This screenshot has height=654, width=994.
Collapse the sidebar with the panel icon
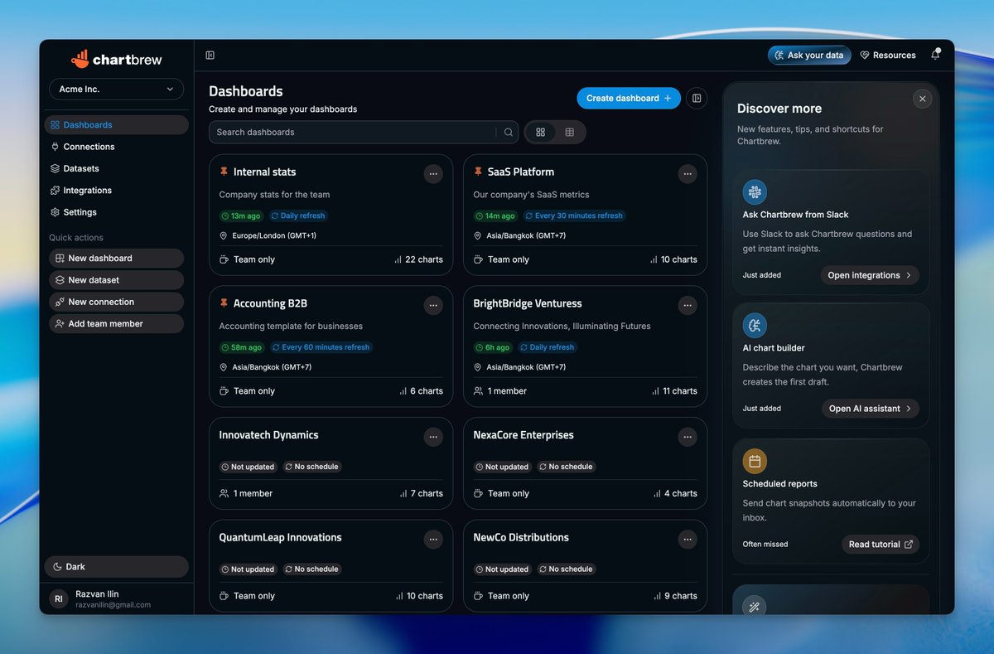(x=210, y=56)
